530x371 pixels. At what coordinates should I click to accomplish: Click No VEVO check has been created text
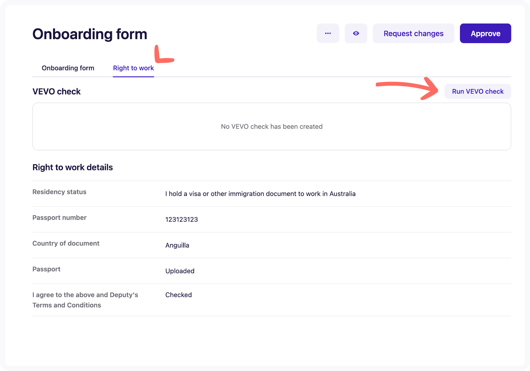pyautogui.click(x=271, y=126)
